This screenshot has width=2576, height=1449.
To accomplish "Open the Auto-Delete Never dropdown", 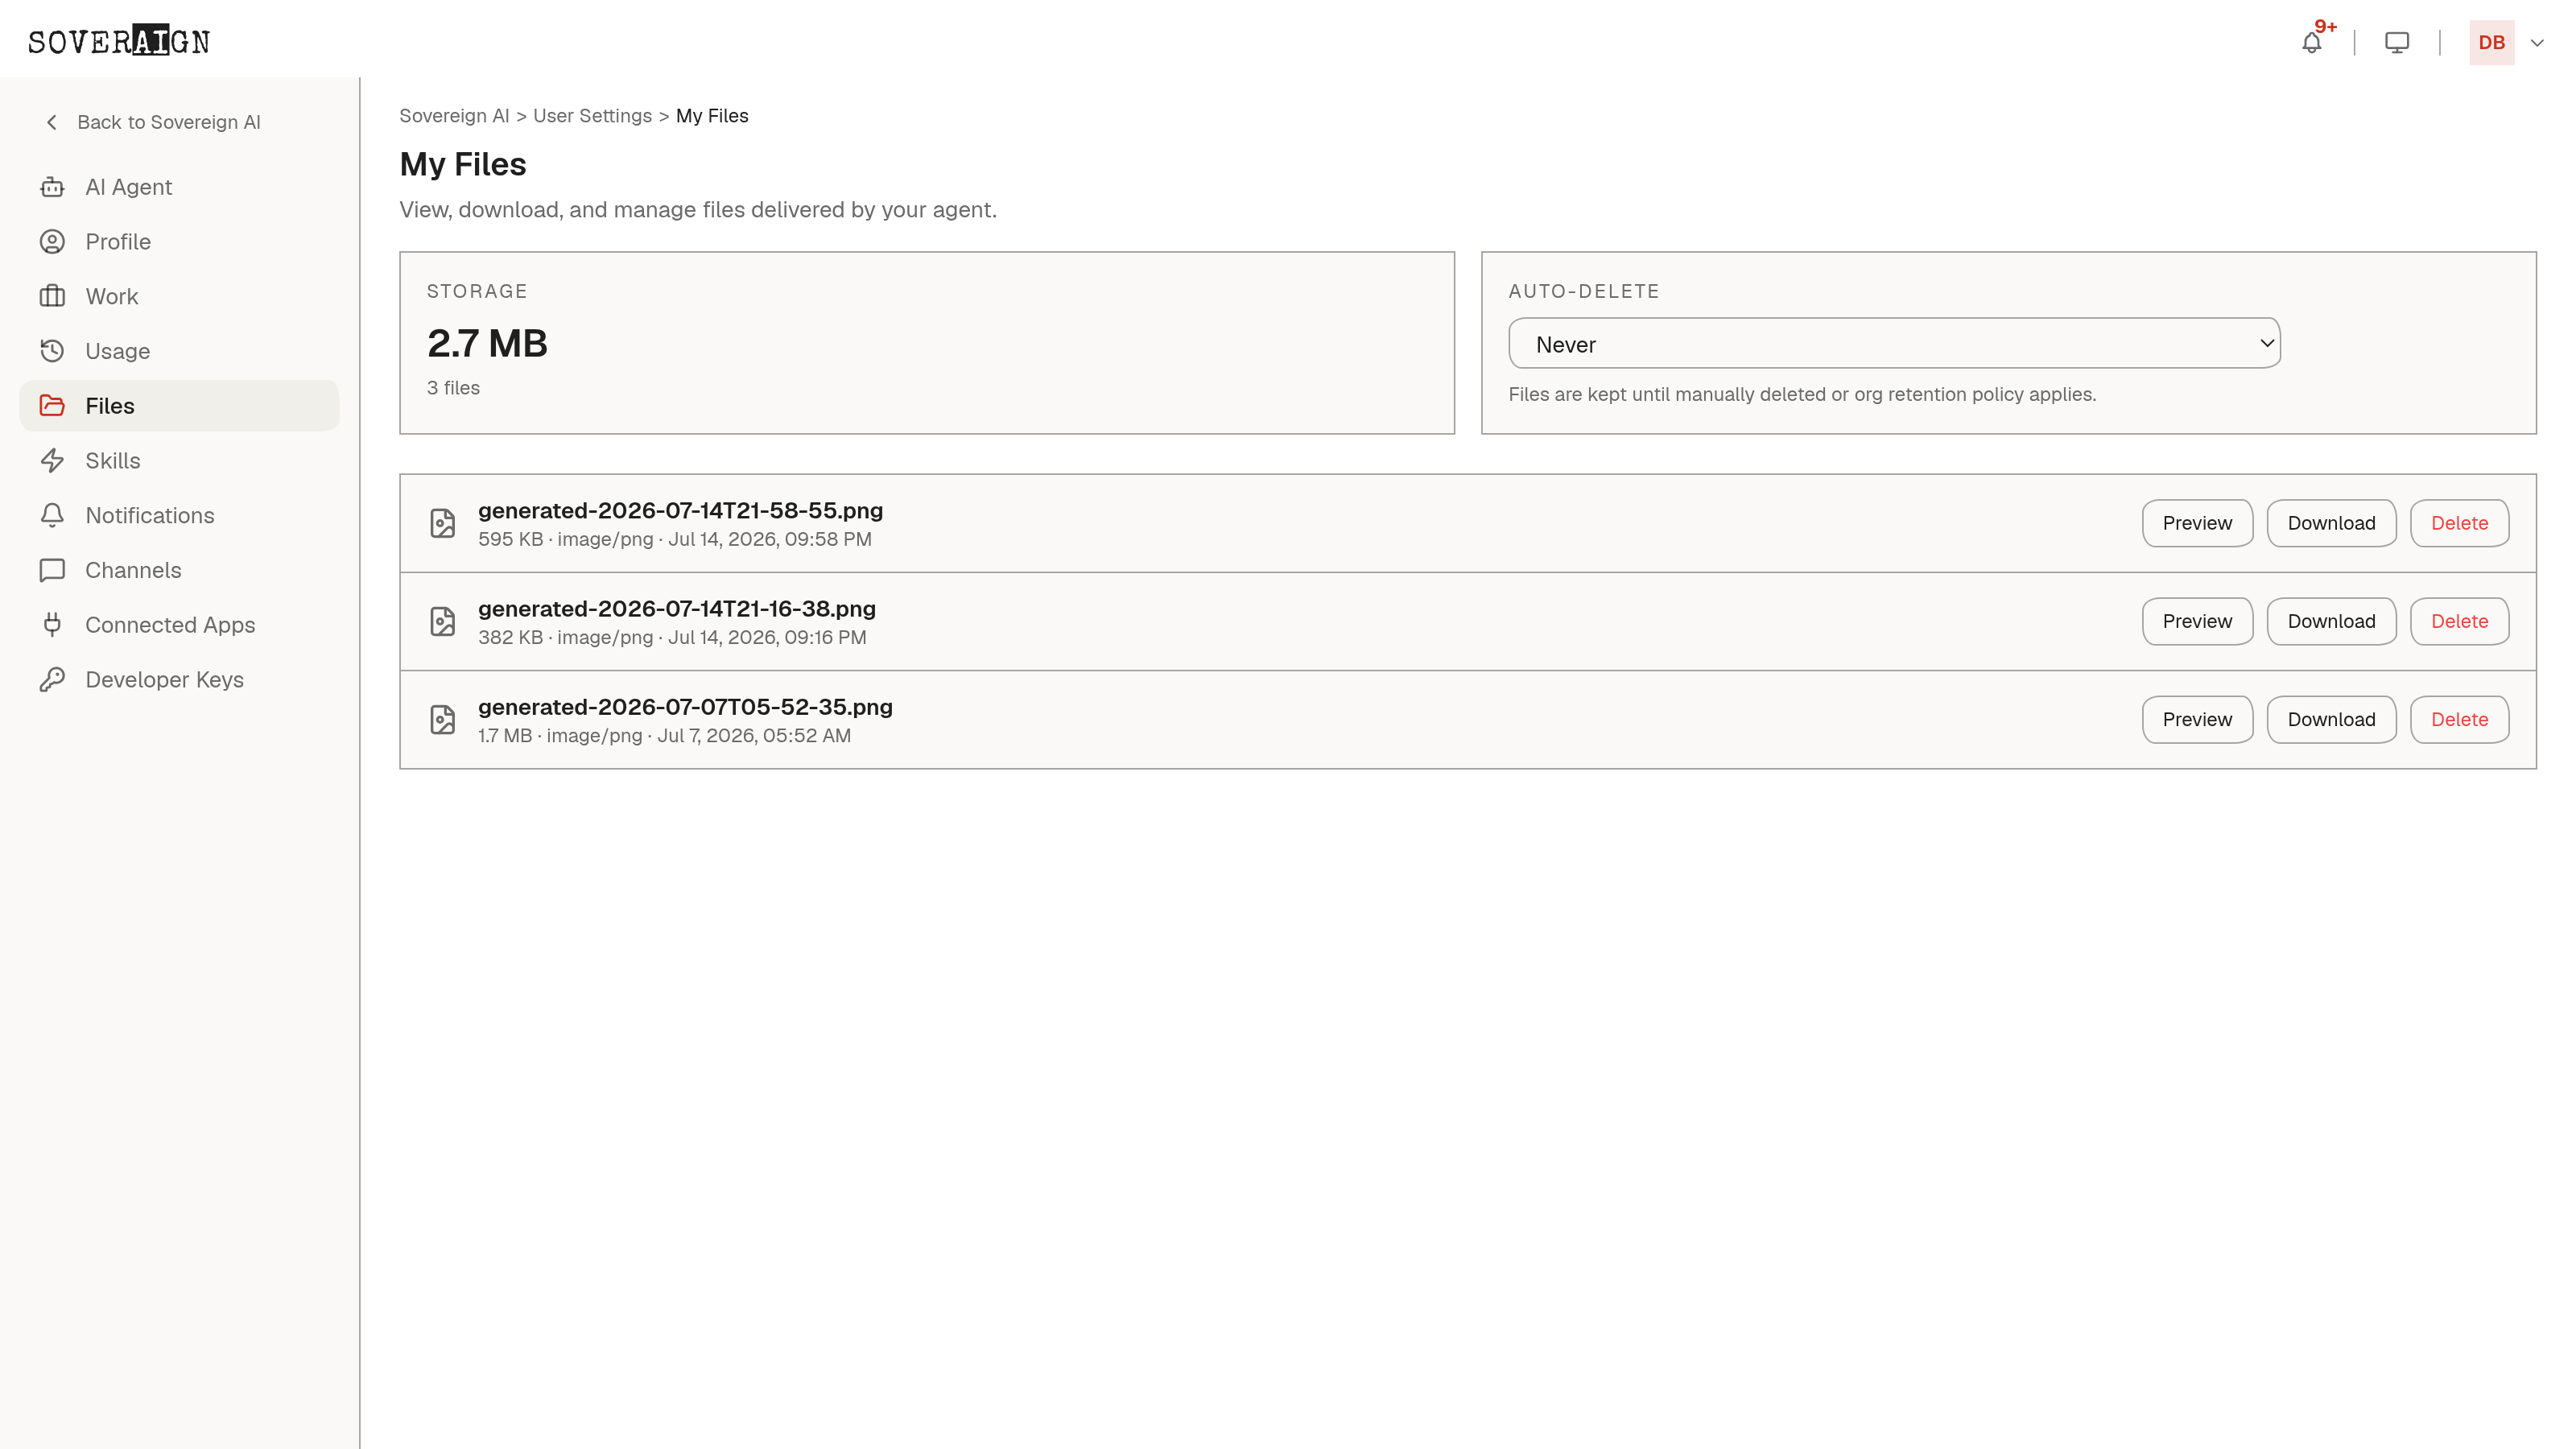I will click(x=1894, y=344).
